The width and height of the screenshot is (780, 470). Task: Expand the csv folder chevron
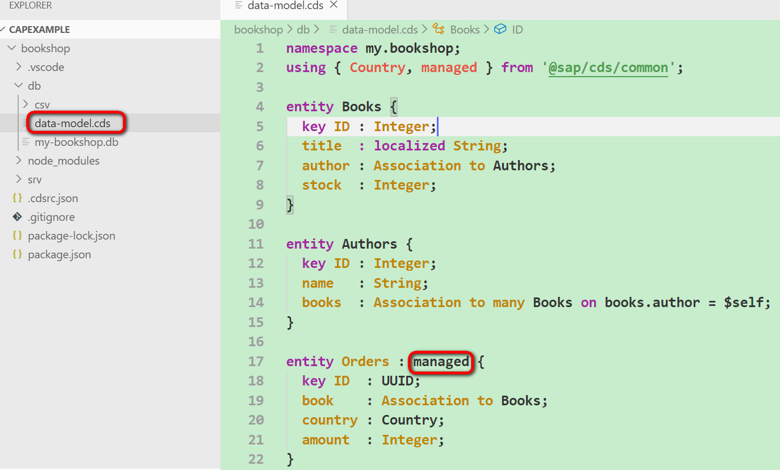[x=26, y=104]
